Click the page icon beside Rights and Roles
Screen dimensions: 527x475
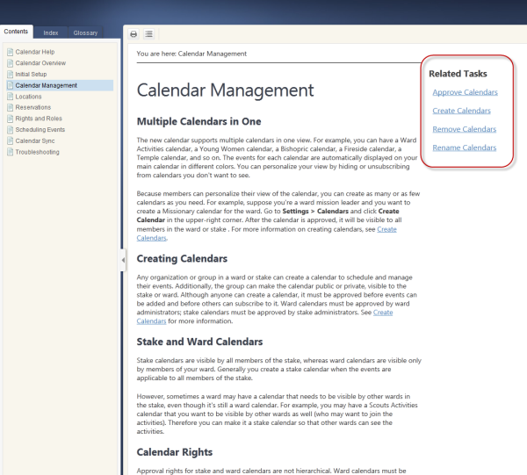[10, 119]
